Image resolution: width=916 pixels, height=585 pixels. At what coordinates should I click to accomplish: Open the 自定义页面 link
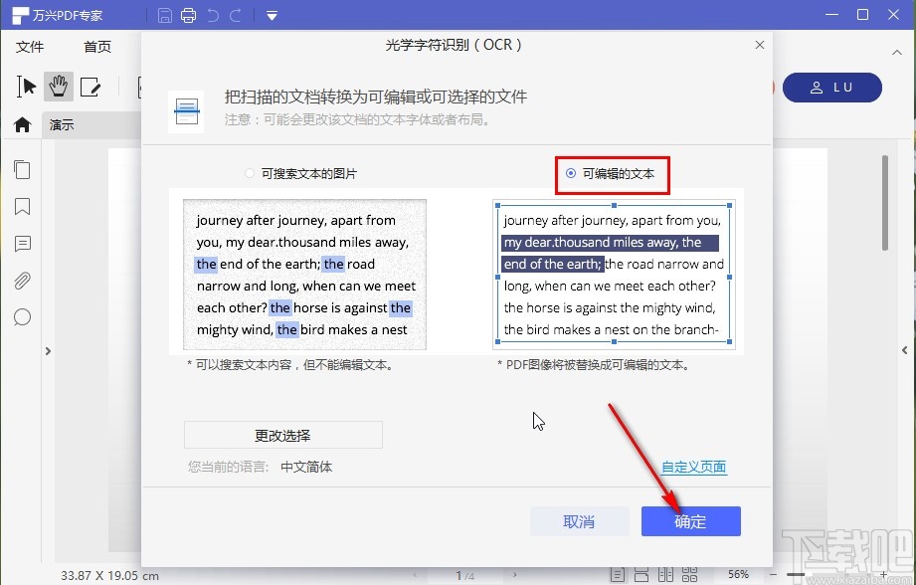(693, 467)
